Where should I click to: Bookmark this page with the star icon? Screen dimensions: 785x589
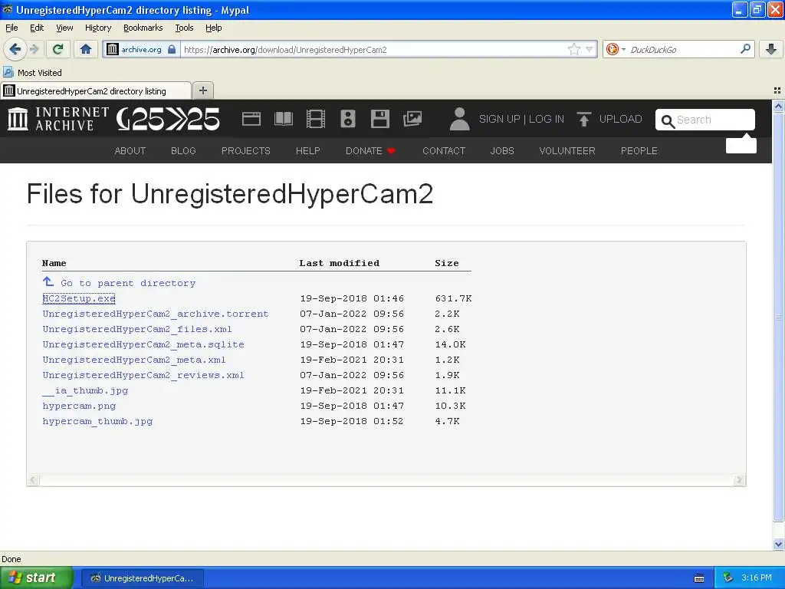pos(573,49)
